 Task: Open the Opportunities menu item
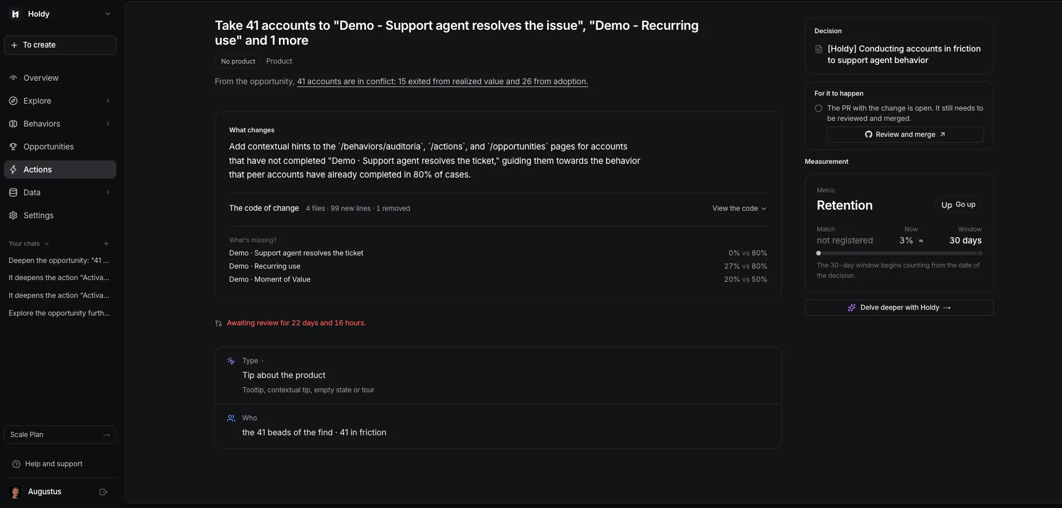(60, 147)
